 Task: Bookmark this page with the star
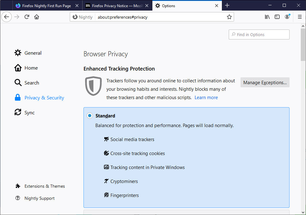coord(229,17)
